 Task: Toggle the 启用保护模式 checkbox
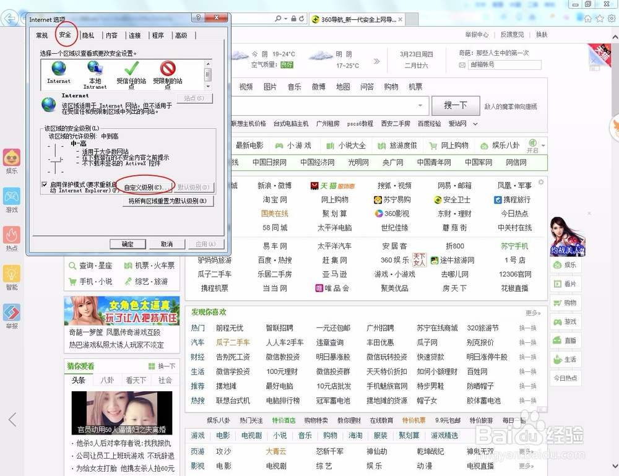pyautogui.click(x=45, y=184)
